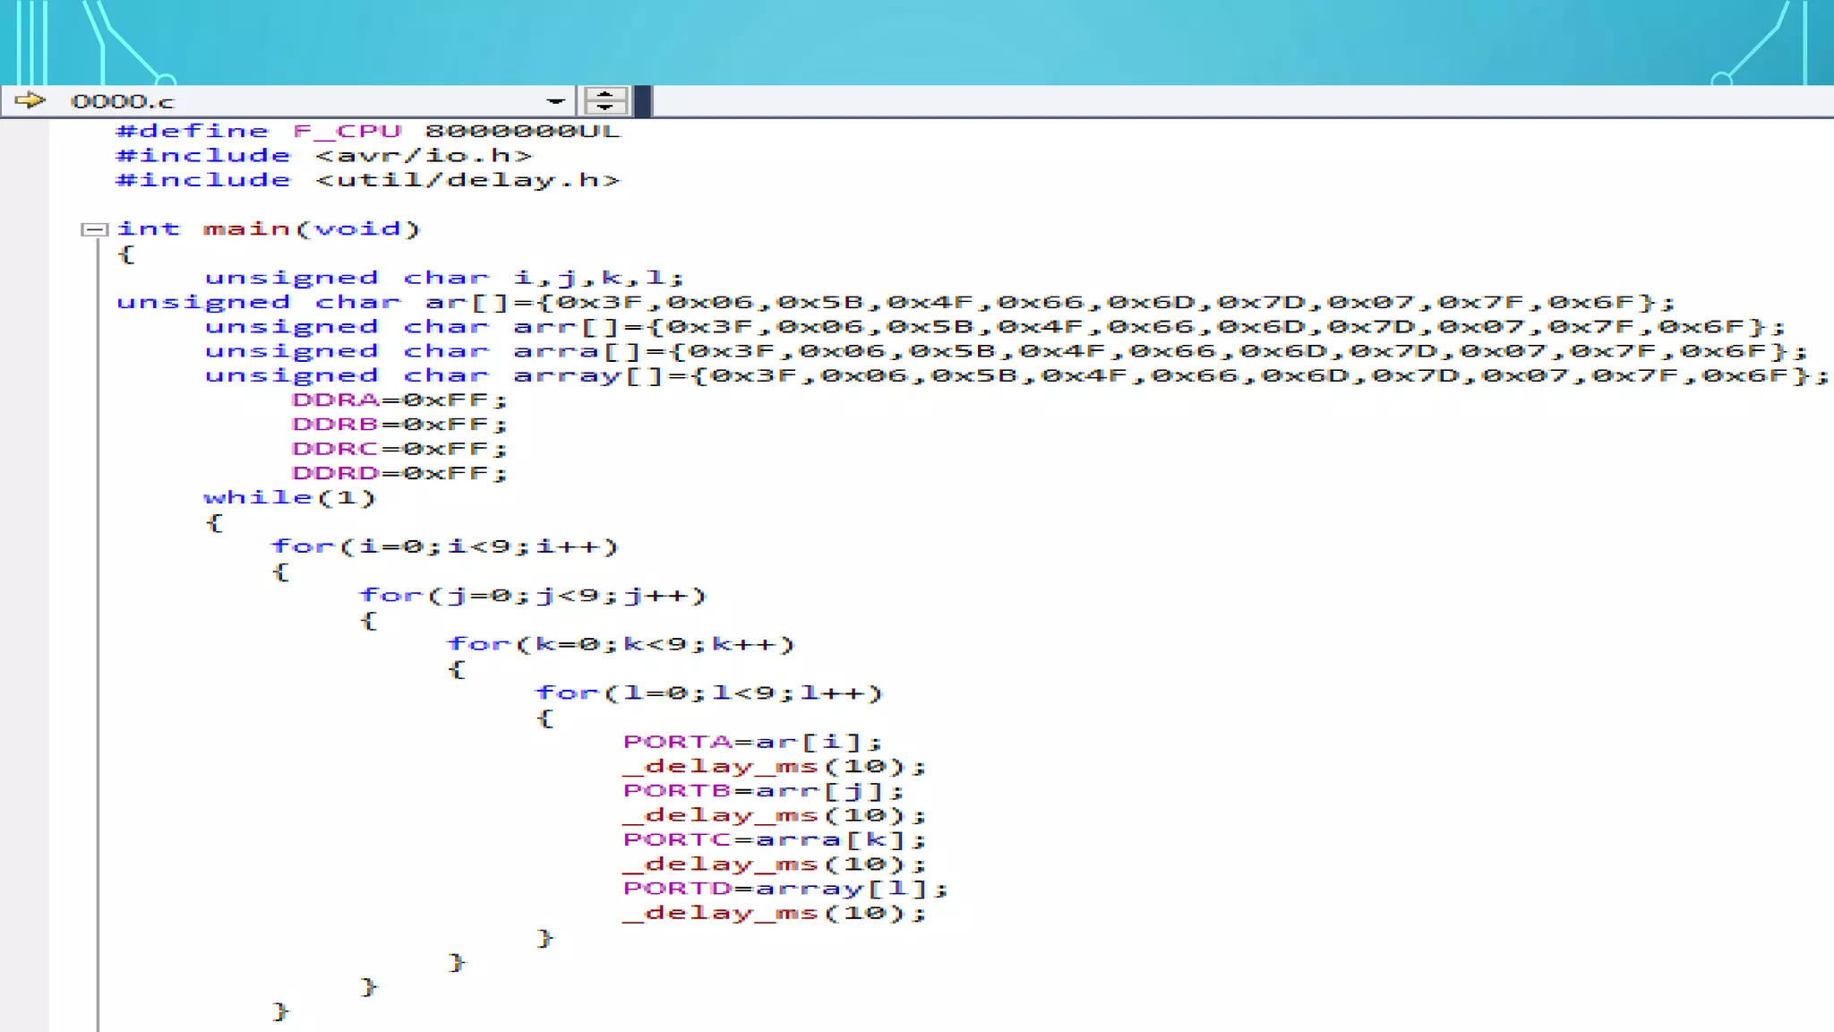Screen dimensions: 1834x1032
Task: Click the DDRD=0xFF statement
Action: [x=399, y=473]
